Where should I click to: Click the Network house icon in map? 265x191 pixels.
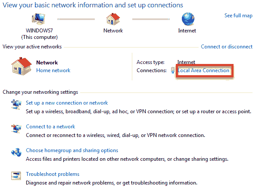[113, 19]
